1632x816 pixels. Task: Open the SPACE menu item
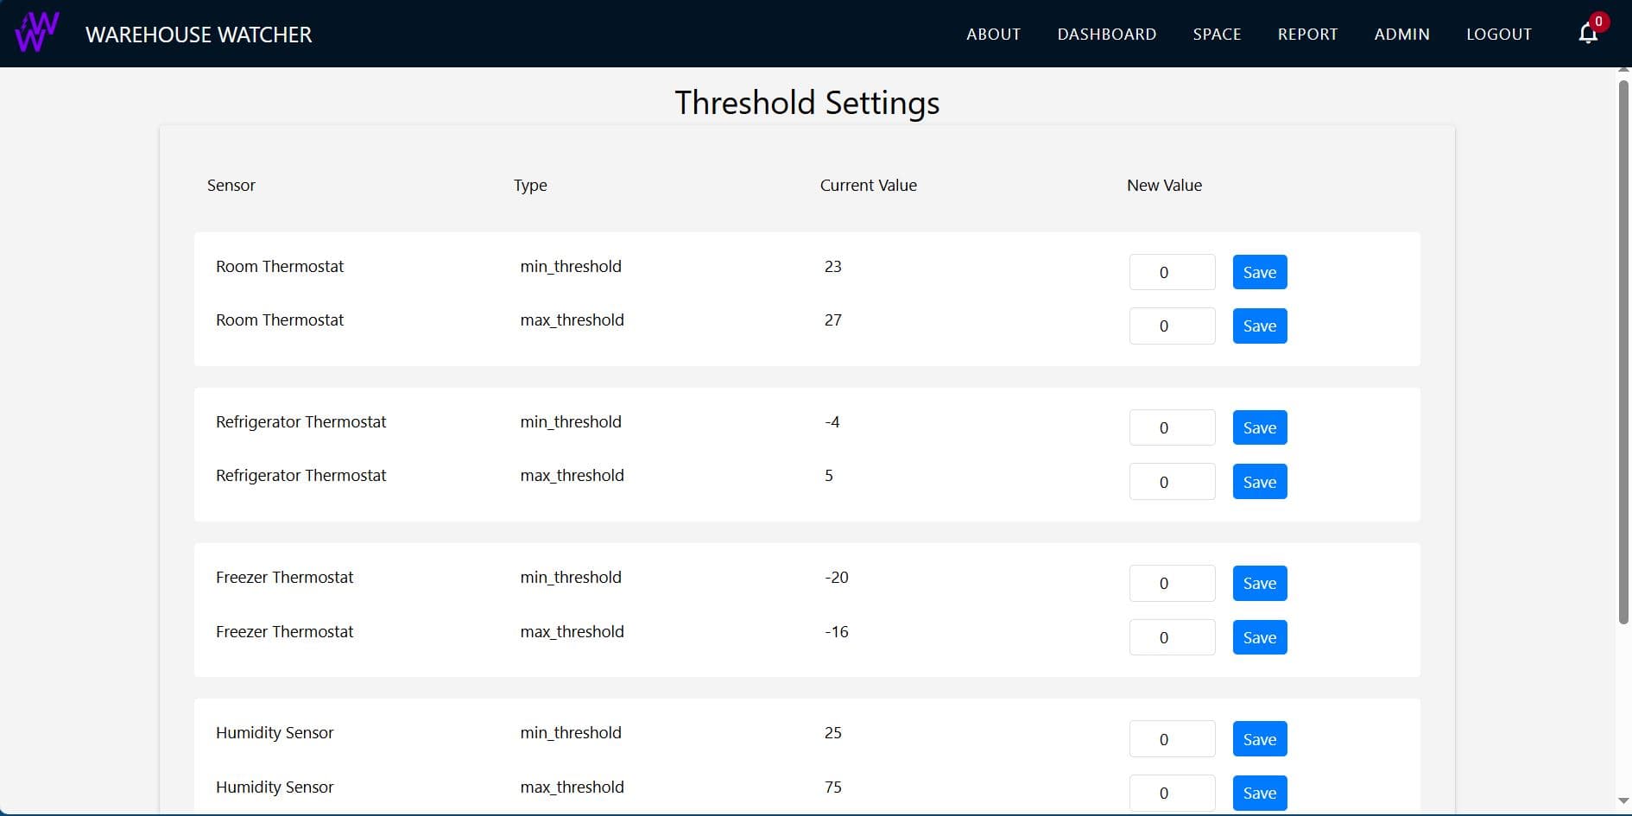point(1217,35)
